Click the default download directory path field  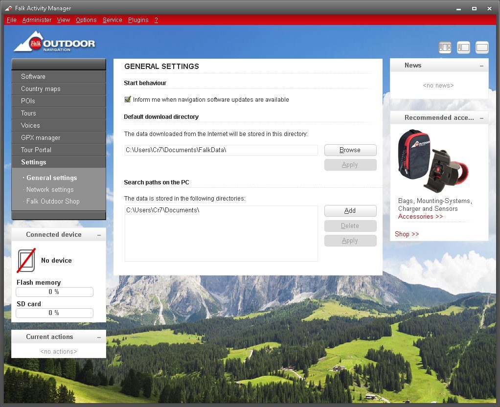(220, 150)
